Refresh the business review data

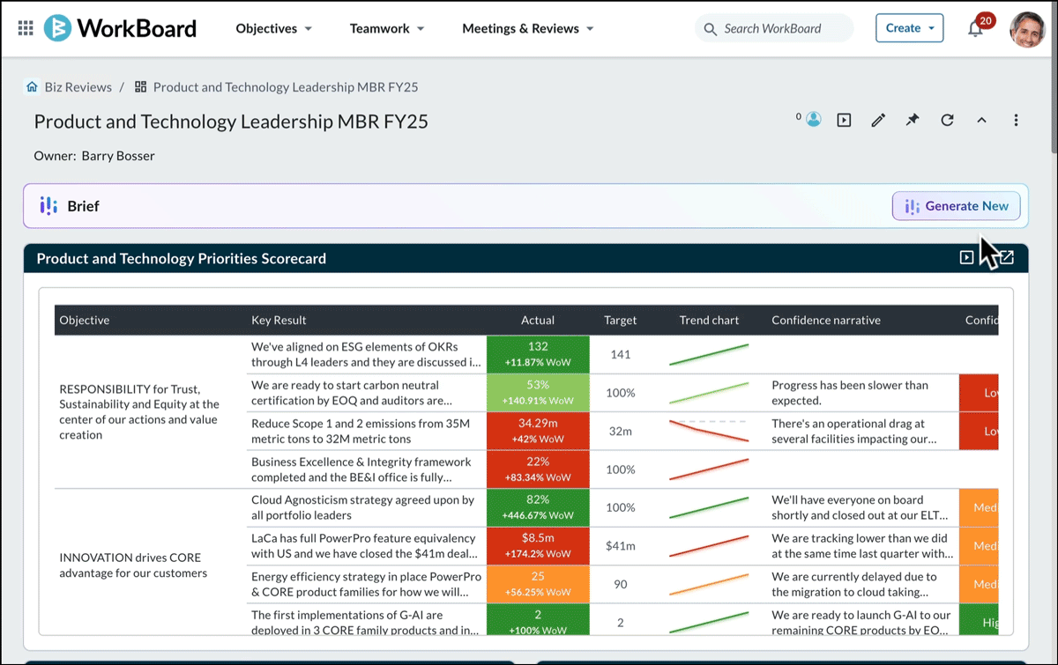coord(947,120)
